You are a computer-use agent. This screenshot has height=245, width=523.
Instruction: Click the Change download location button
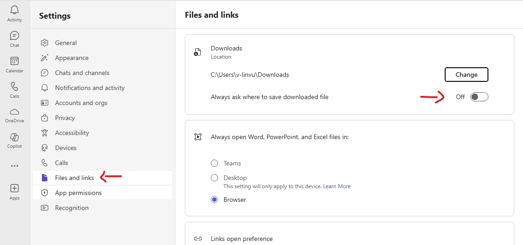pos(466,75)
